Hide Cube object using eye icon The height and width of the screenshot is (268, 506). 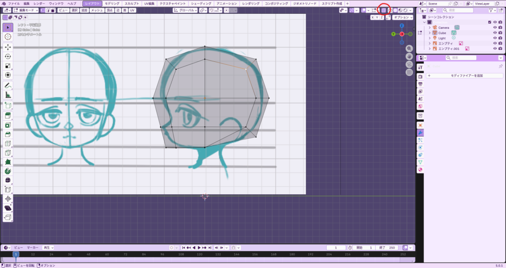tap(495, 33)
